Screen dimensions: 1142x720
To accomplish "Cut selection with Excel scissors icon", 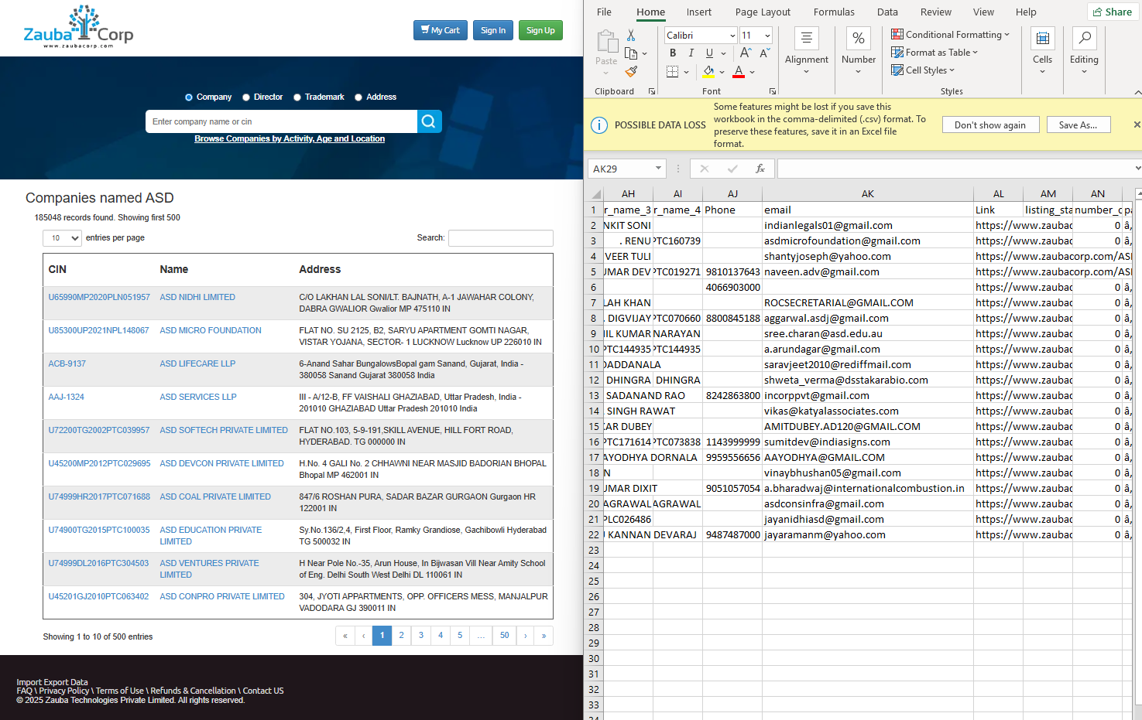I will [x=631, y=36].
